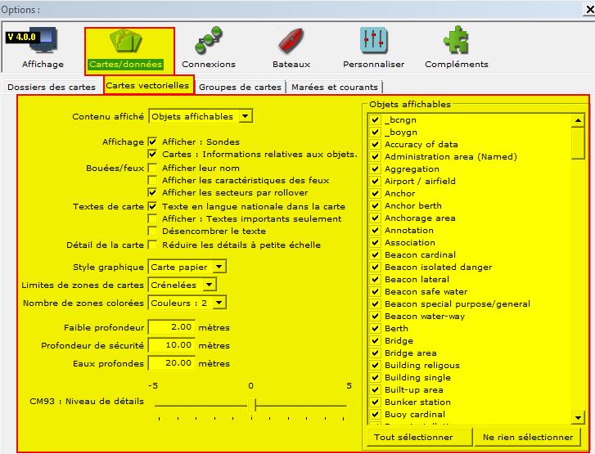Viewport: 595px width, 454px height.
Task: Disable the Afficher : Sondes checkbox
Action: (152, 142)
